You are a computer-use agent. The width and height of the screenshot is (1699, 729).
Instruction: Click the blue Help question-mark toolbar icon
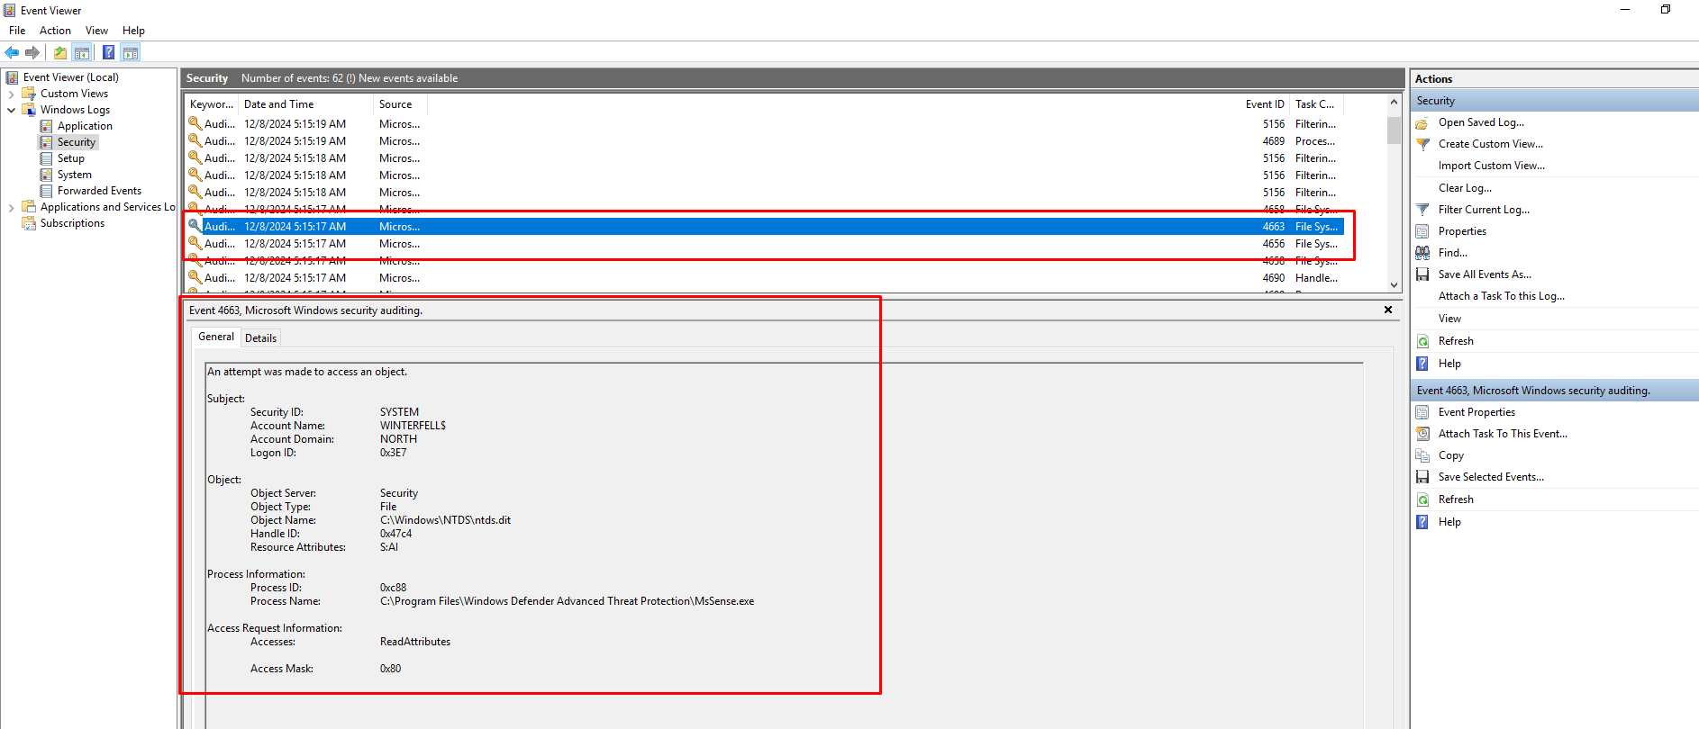click(x=109, y=52)
